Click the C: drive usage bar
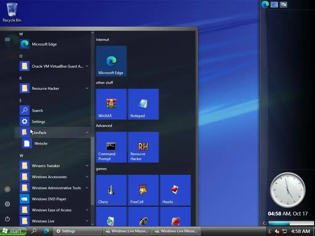The image size is (315, 236). 291,223
